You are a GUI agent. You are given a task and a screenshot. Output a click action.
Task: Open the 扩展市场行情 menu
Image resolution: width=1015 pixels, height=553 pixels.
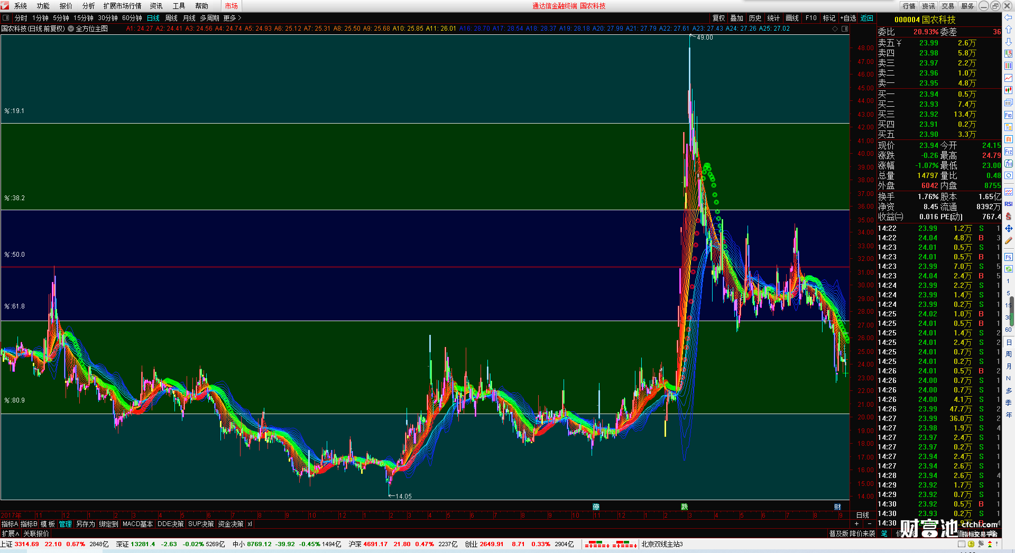point(123,6)
